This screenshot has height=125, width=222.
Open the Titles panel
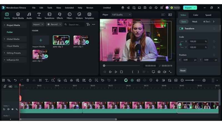39,16
